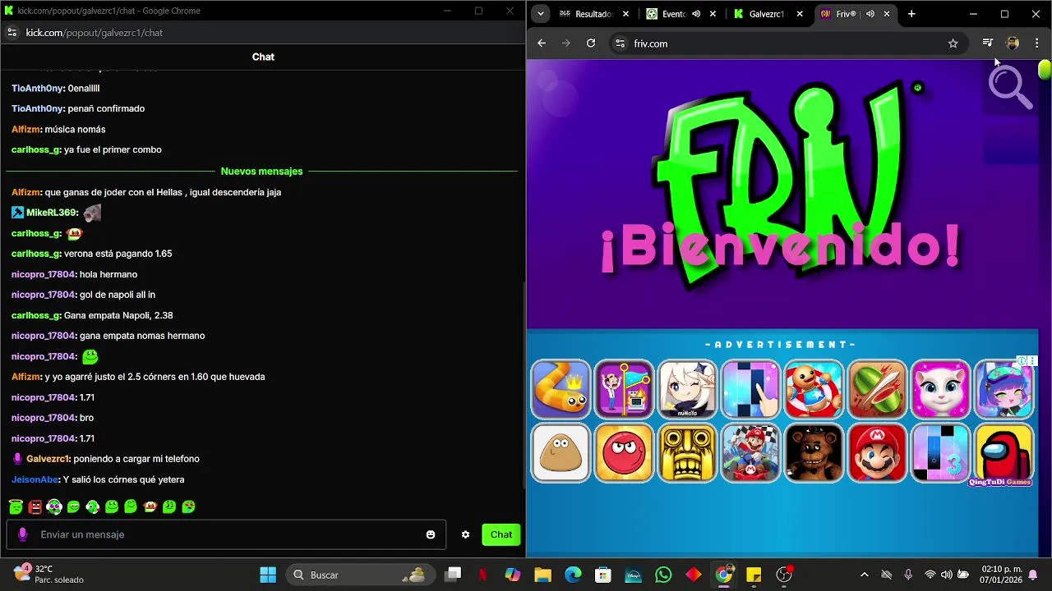Open the tab search dropdown arrow

[x=541, y=14]
